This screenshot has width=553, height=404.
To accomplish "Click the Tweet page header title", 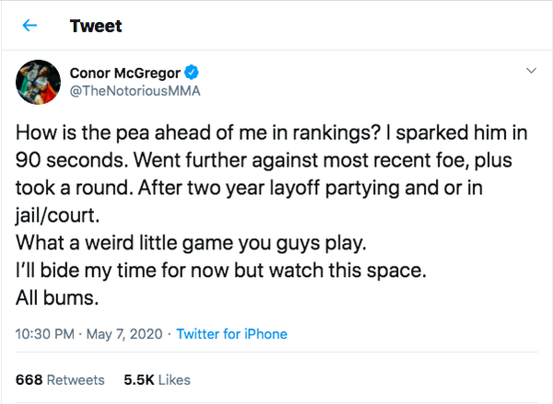I will [95, 27].
